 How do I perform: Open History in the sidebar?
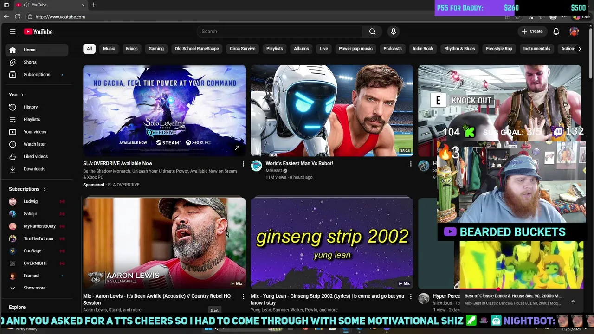point(37,107)
